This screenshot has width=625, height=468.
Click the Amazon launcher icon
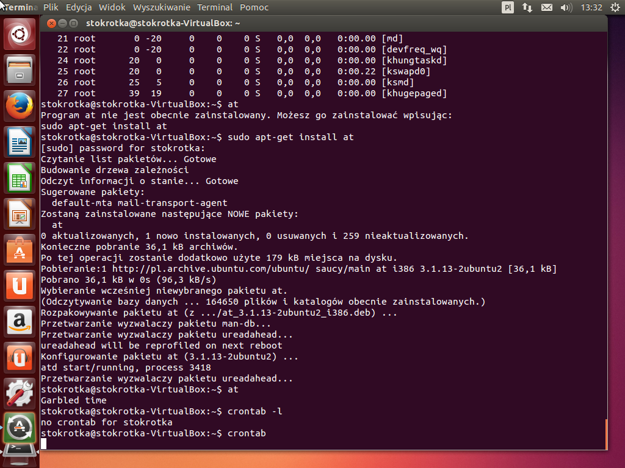[20, 322]
